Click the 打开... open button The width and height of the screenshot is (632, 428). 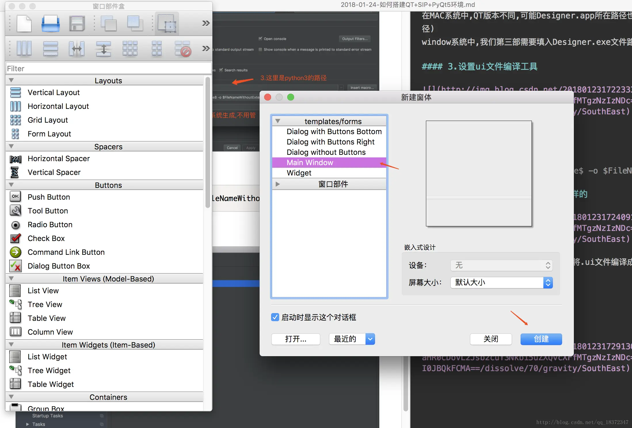click(296, 339)
